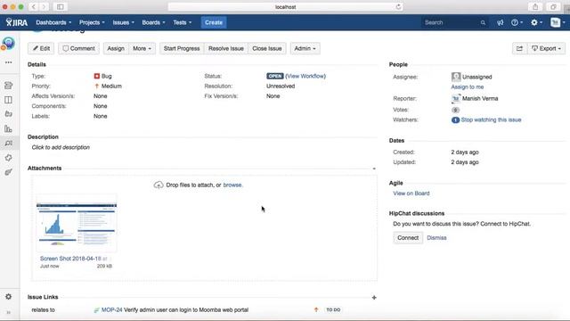The height and width of the screenshot is (321, 570).
Task: Click reporter name Manish Verma
Action: (480, 99)
